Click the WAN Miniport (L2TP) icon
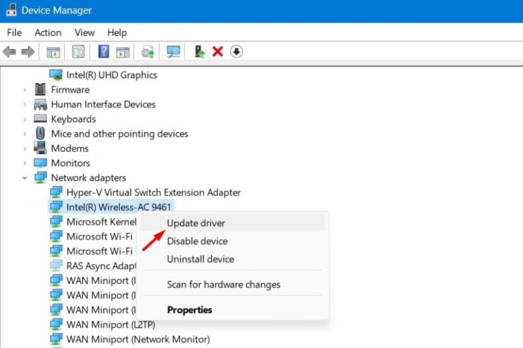This screenshot has height=348, width=523. click(x=56, y=324)
